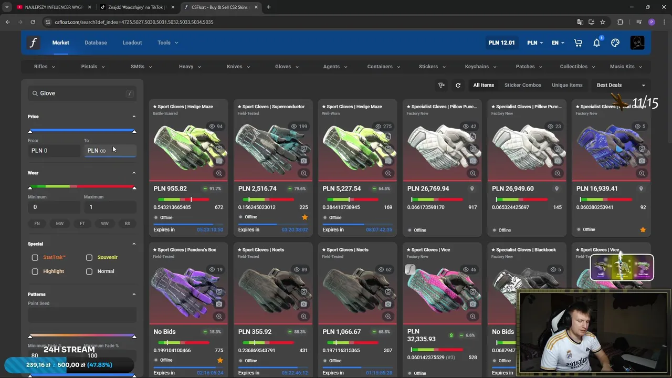Click the left handle of the wear slider
Viewport: 672px width, 378px height.
click(x=30, y=187)
